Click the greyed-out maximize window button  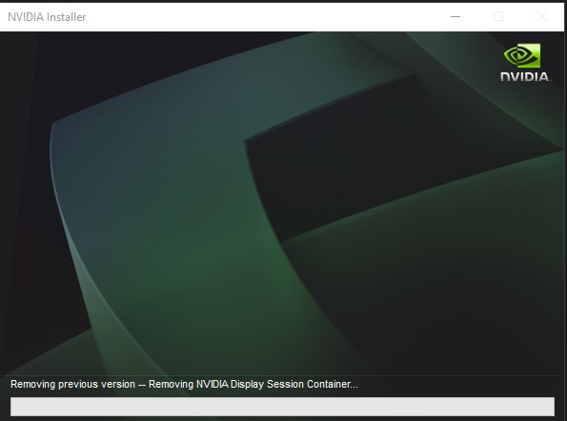[498, 16]
